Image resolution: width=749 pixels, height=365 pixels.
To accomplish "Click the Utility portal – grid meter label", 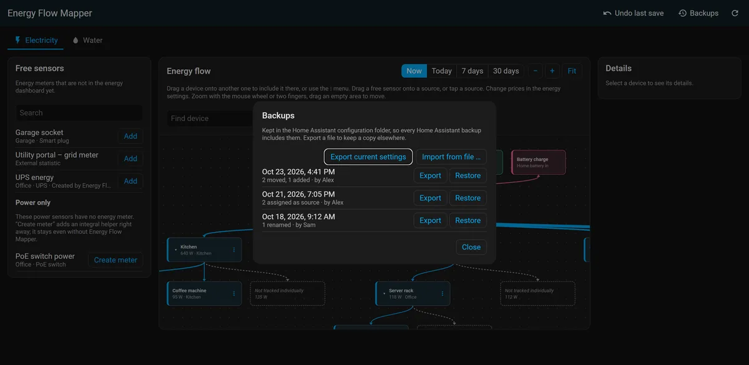I will 57,155.
